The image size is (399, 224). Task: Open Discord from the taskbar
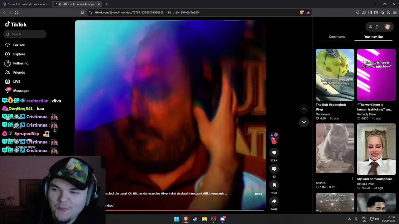click(x=223, y=219)
